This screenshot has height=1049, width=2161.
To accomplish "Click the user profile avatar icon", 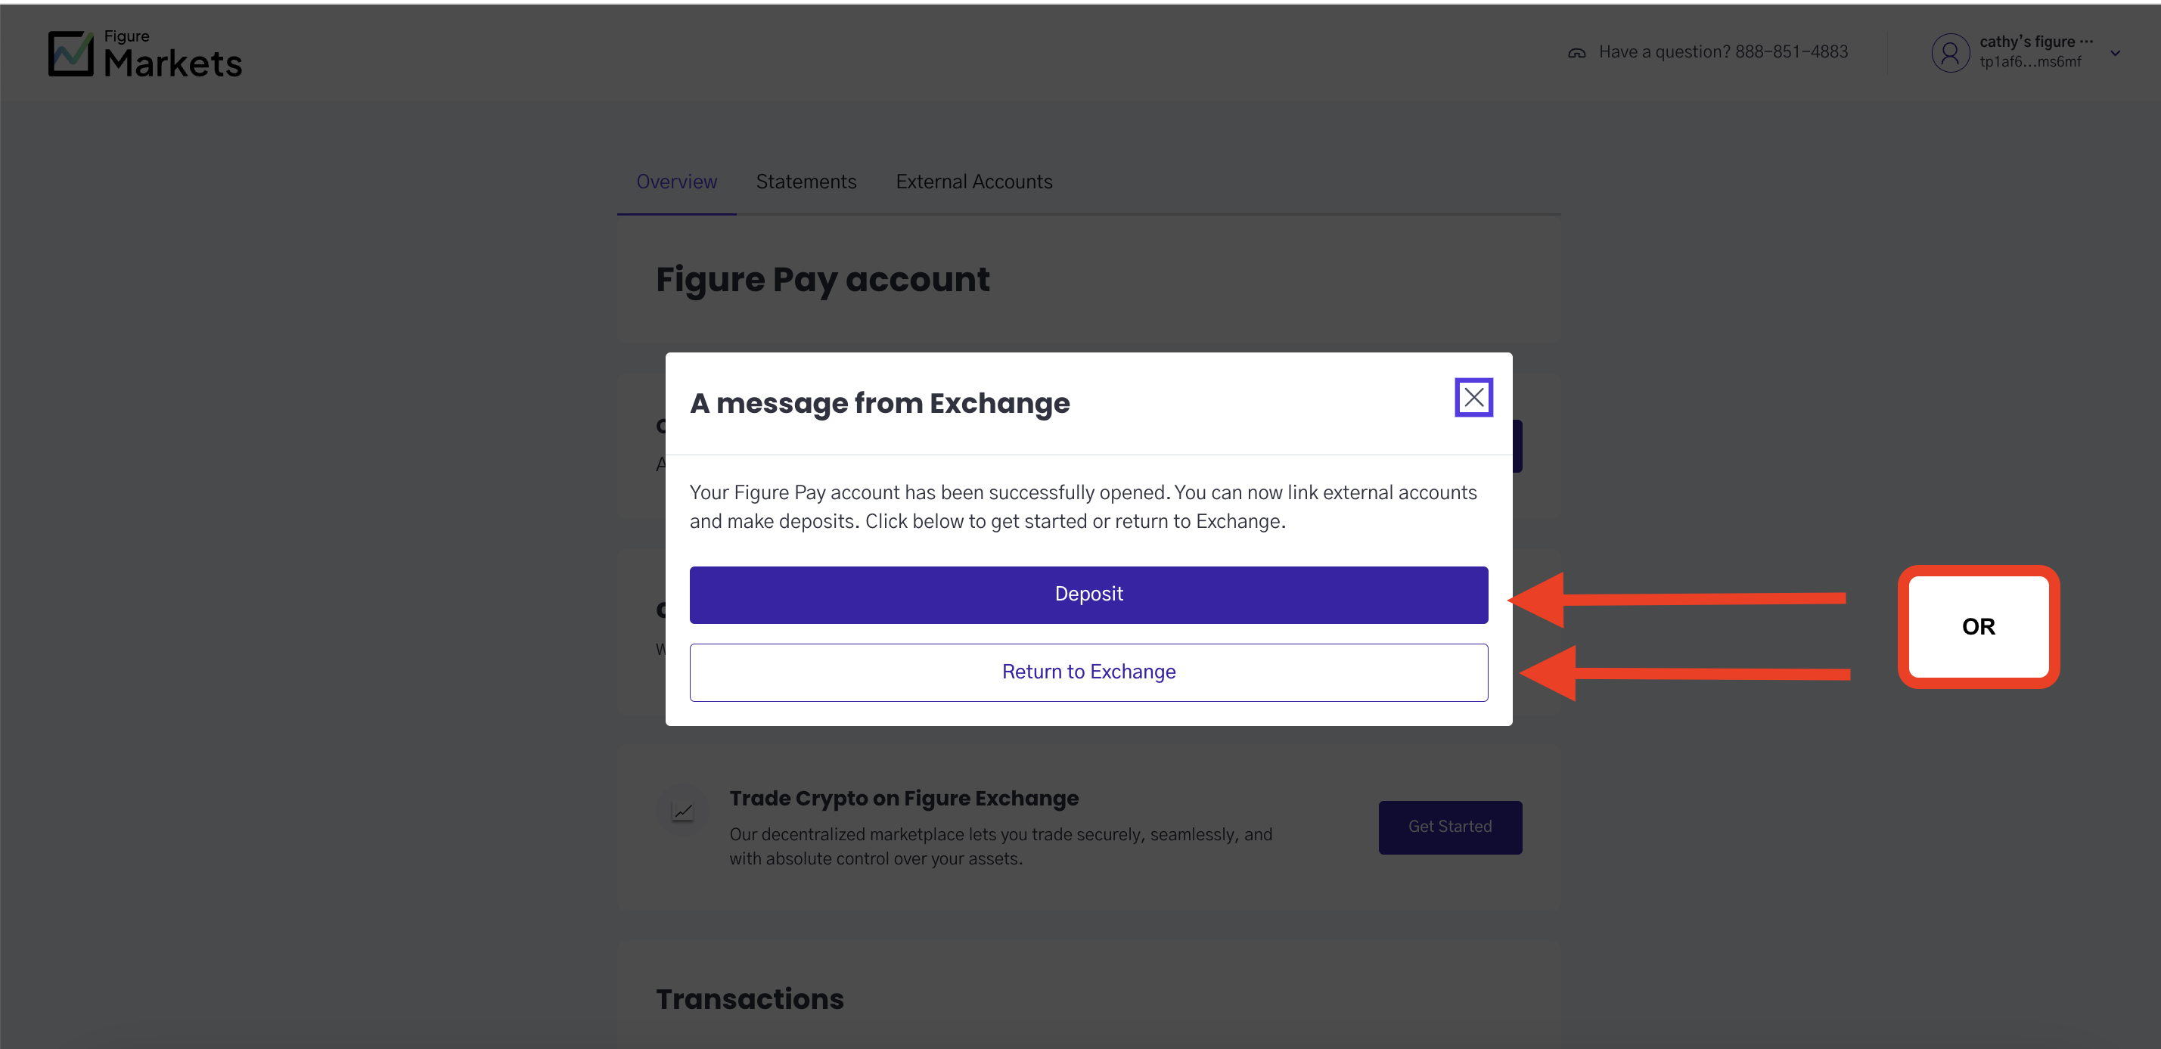I will [1950, 53].
